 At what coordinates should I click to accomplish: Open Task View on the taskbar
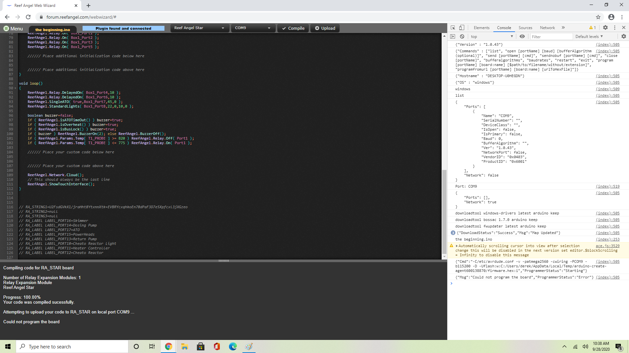click(x=152, y=346)
